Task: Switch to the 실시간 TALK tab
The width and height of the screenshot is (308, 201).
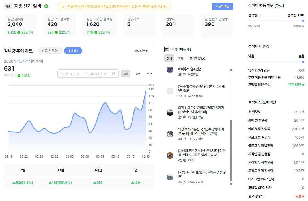Action: (x=197, y=58)
